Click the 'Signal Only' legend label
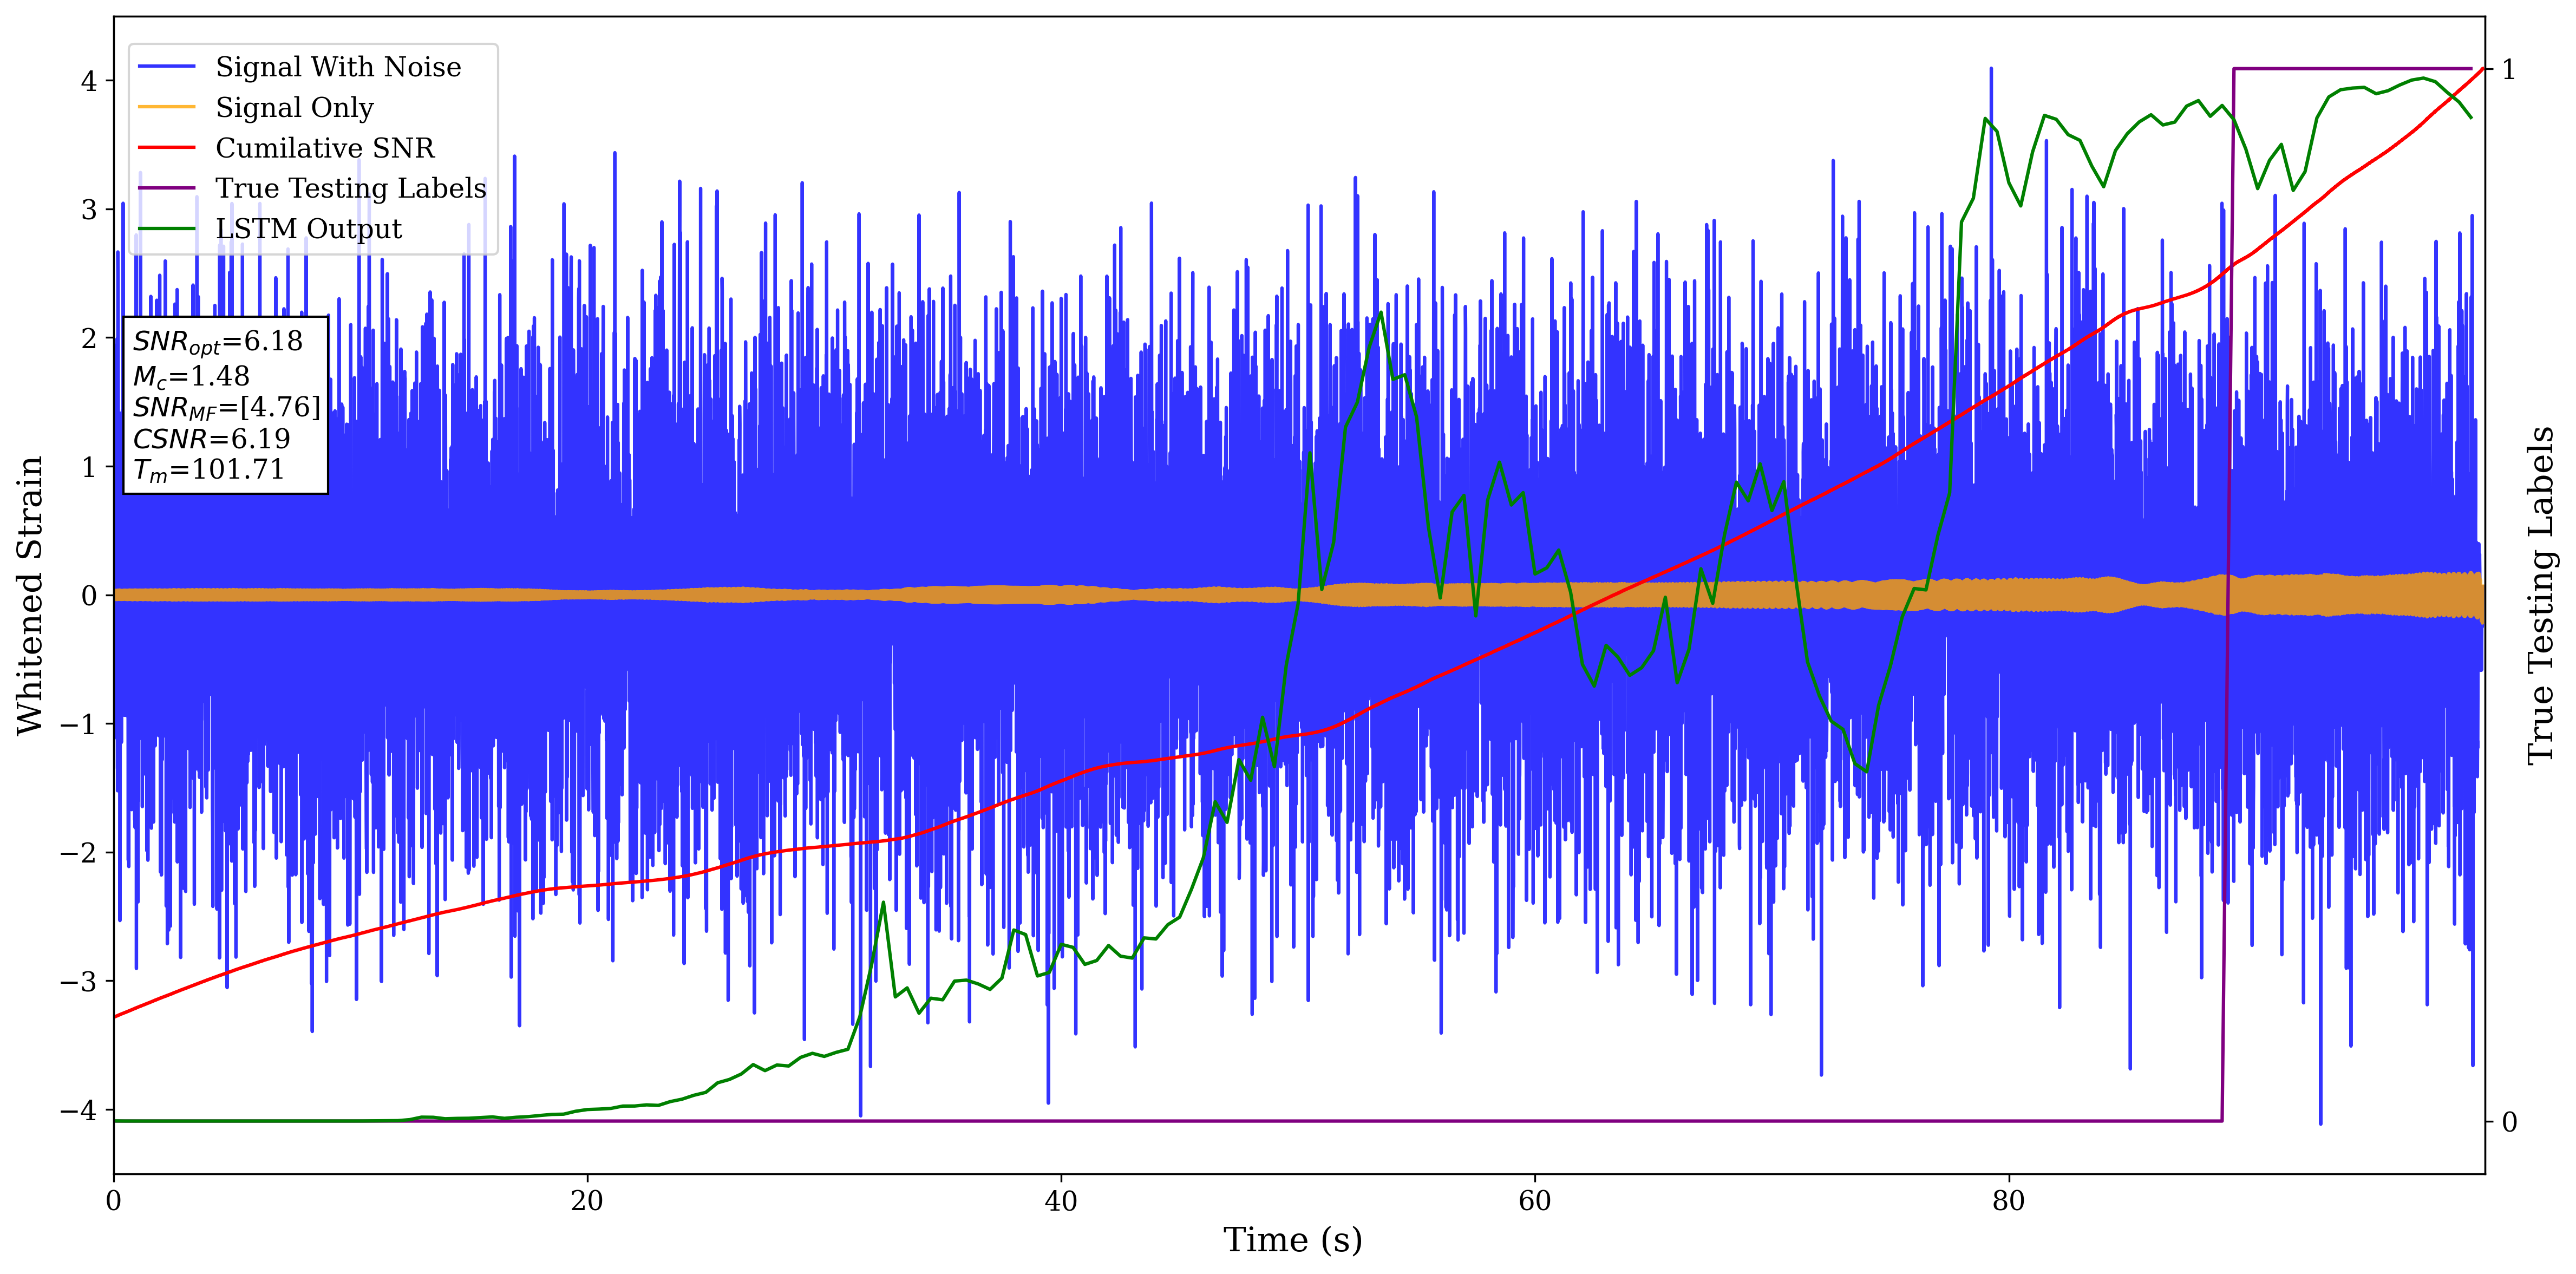2576x1274 pixels. (294, 107)
